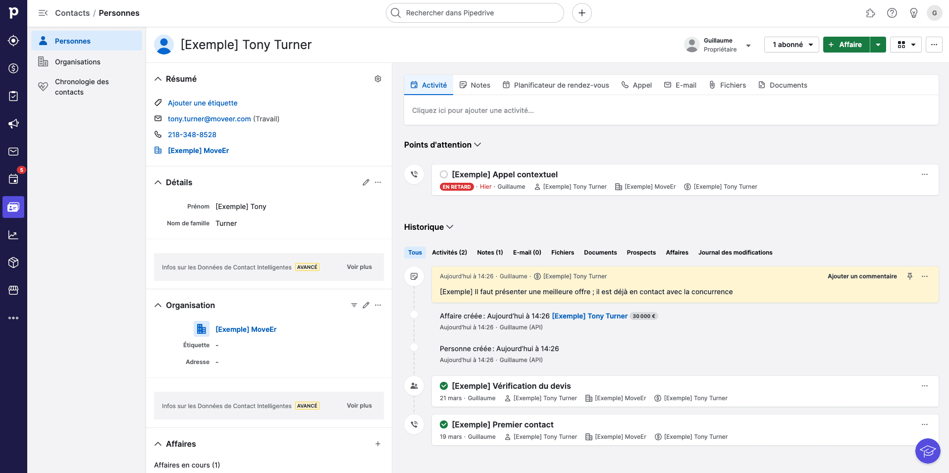Open the owner dropdown next to Guillaume
Image resolution: width=949 pixels, height=473 pixels.
[748, 45]
